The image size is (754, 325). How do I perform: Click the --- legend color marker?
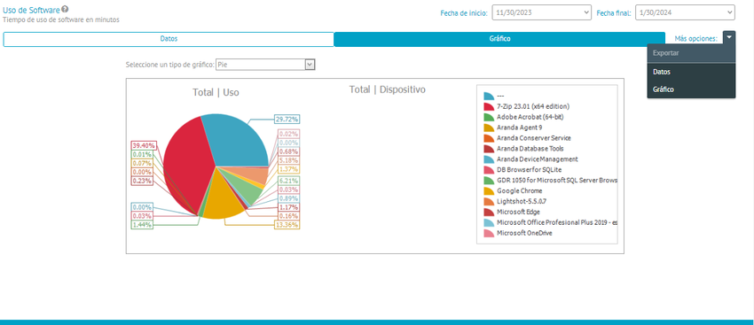[489, 96]
